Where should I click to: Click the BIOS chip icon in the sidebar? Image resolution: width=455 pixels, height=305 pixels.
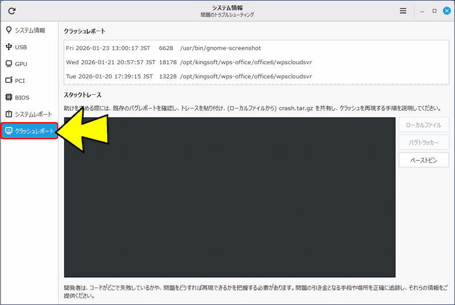click(9, 98)
